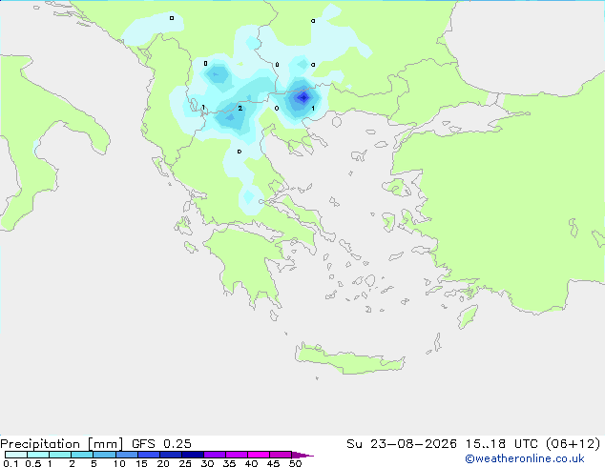605x467 pixels.
Task: Click the "2" precipitation value on the map
Action: point(240,109)
